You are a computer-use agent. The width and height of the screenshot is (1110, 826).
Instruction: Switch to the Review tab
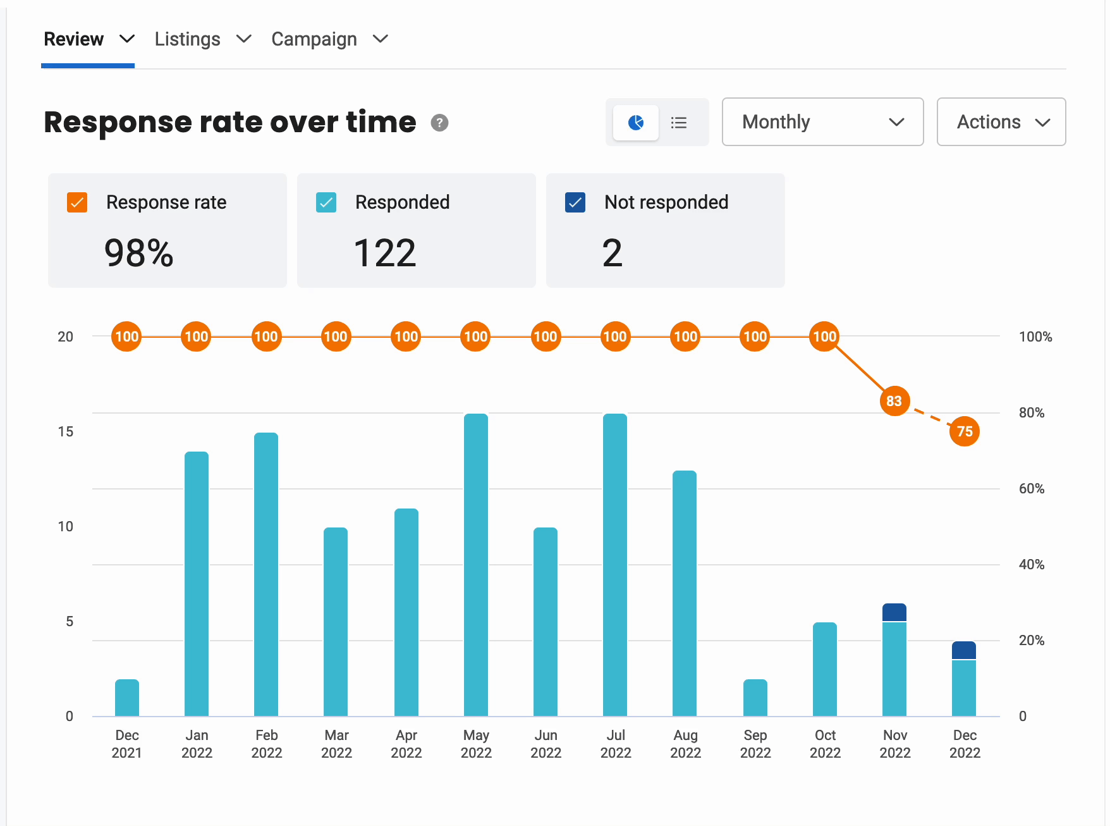click(x=74, y=39)
